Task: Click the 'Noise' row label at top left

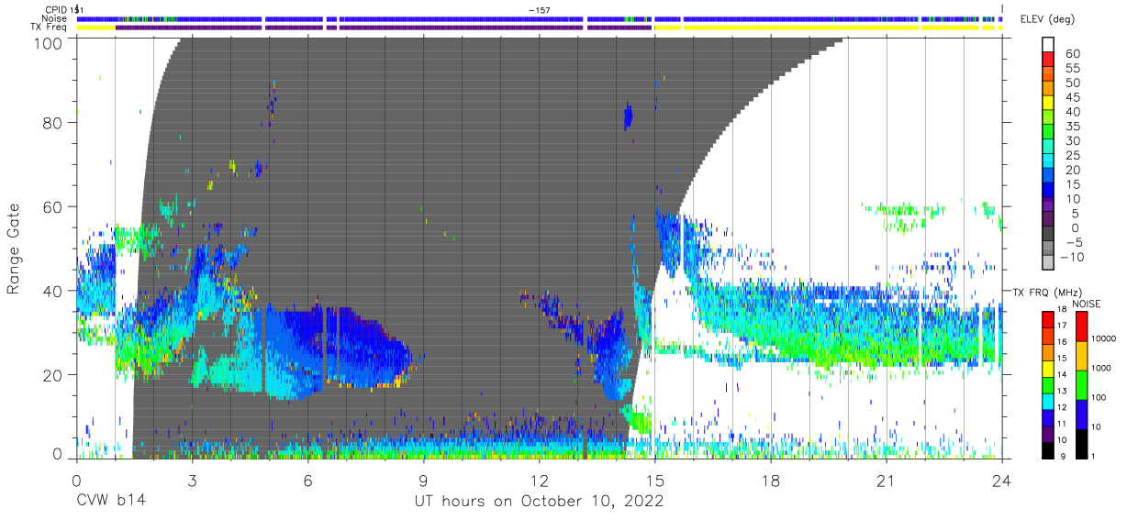Action: point(54,18)
